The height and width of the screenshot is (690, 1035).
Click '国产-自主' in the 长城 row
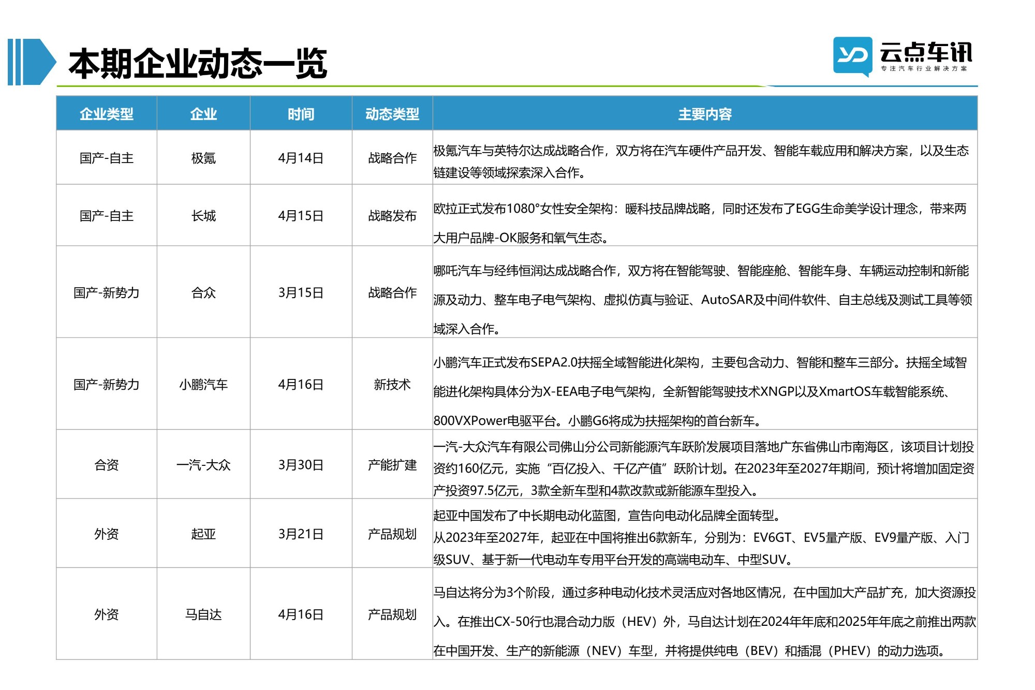pyautogui.click(x=107, y=215)
